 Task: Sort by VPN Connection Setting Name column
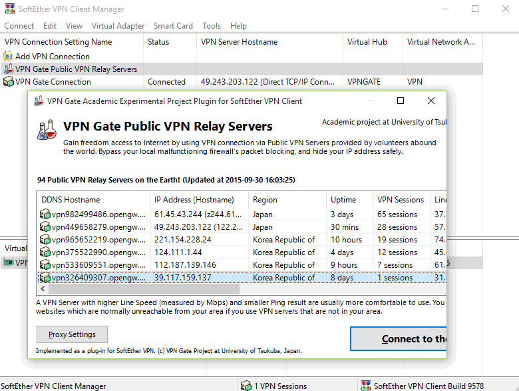tap(72, 42)
